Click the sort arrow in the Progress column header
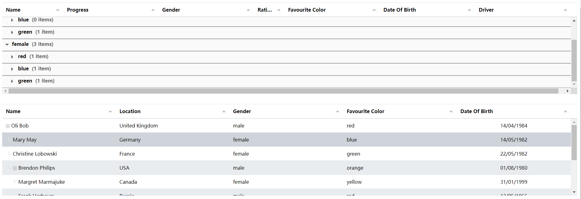Viewport: 581px width, 199px height. (153, 10)
